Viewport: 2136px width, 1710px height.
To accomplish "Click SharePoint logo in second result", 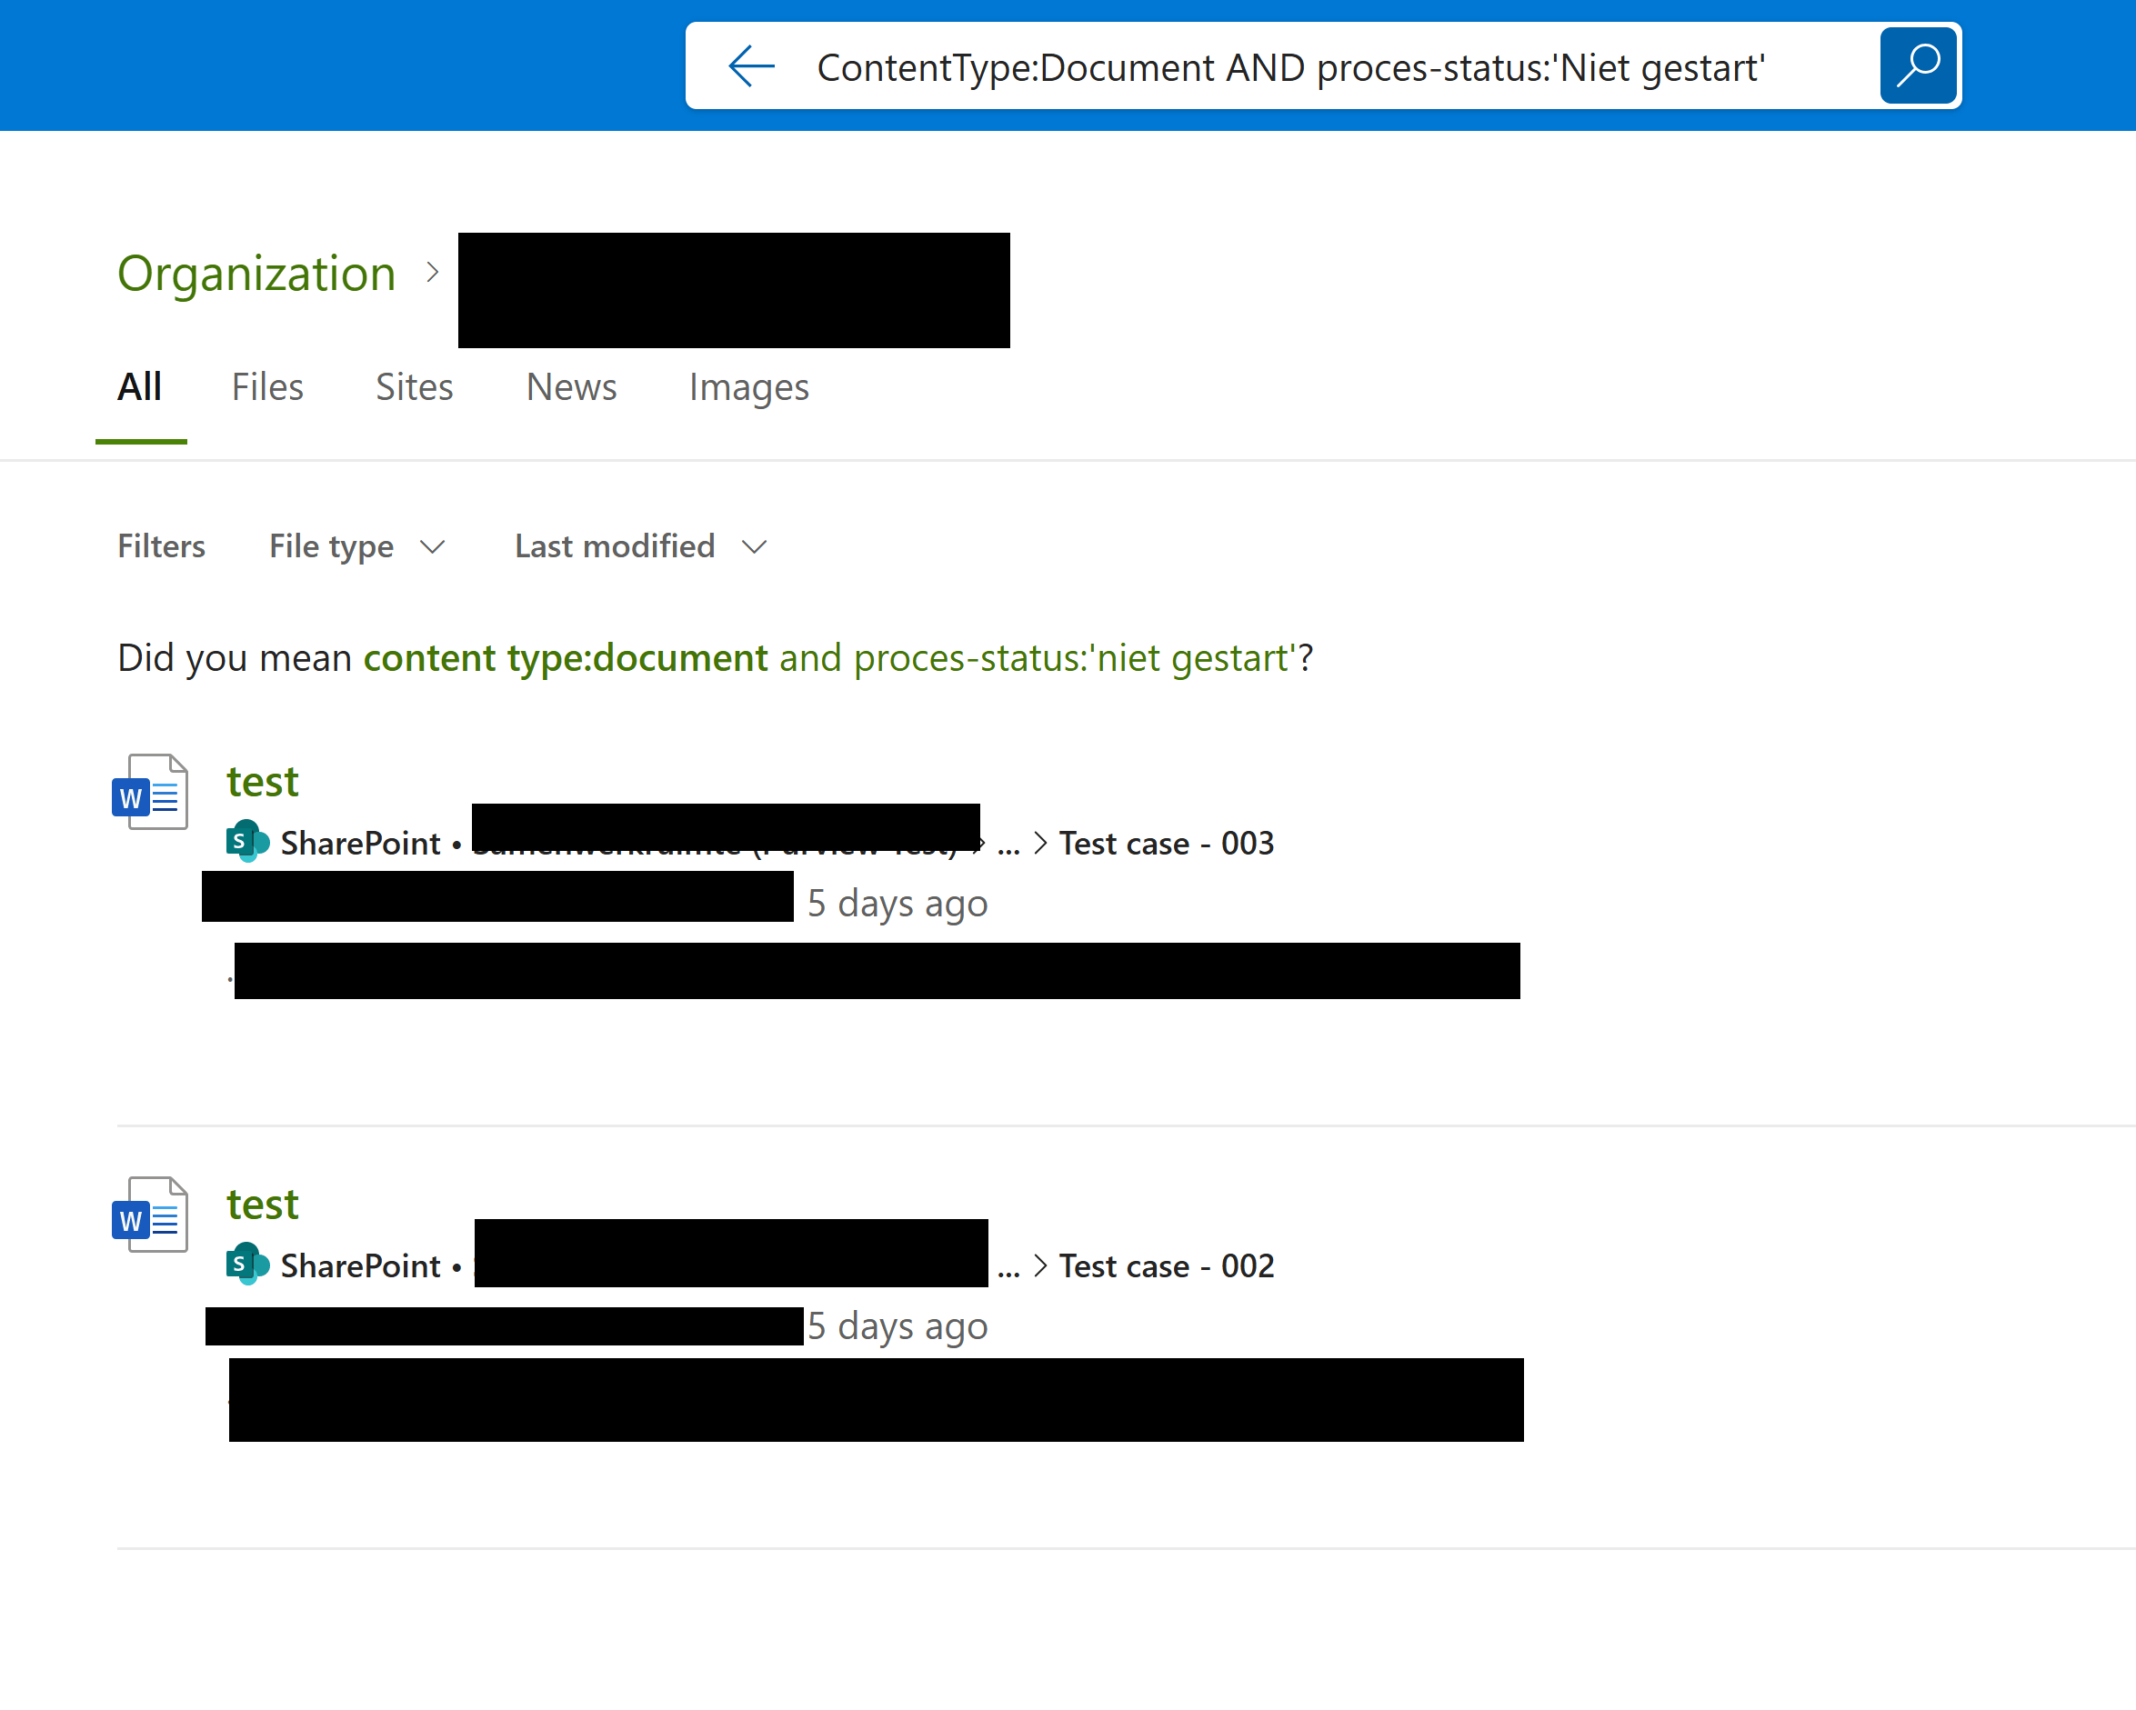I will 246,1265.
